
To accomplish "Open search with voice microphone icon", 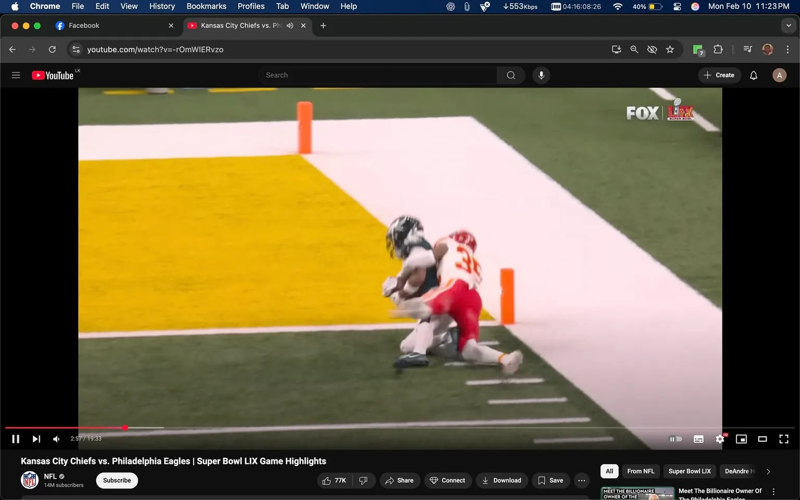I will coord(541,75).
